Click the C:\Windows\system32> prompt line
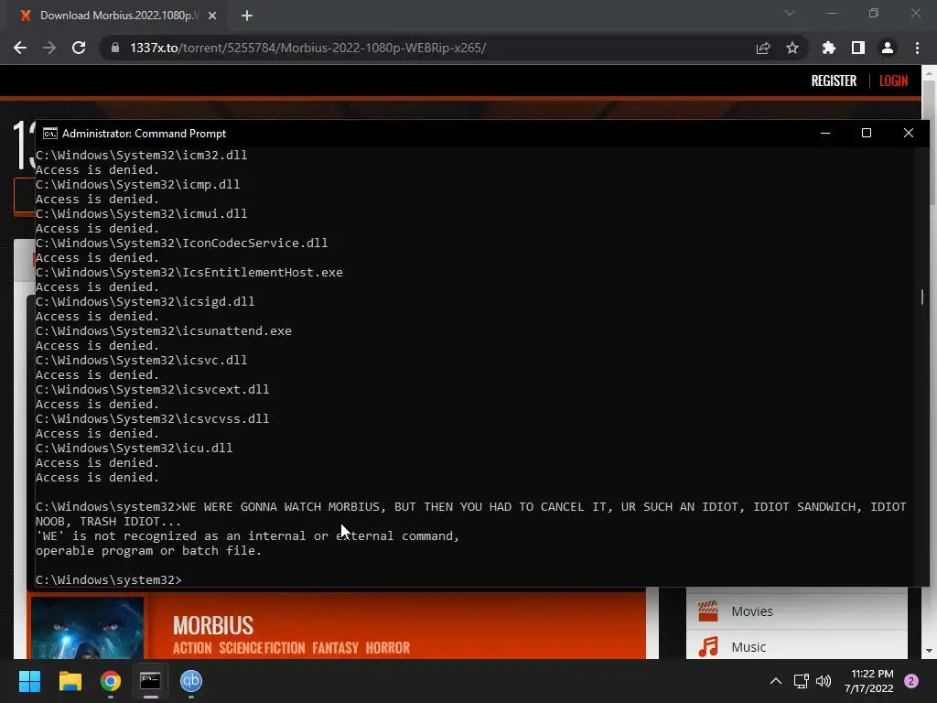The height and width of the screenshot is (703, 937). point(109,579)
